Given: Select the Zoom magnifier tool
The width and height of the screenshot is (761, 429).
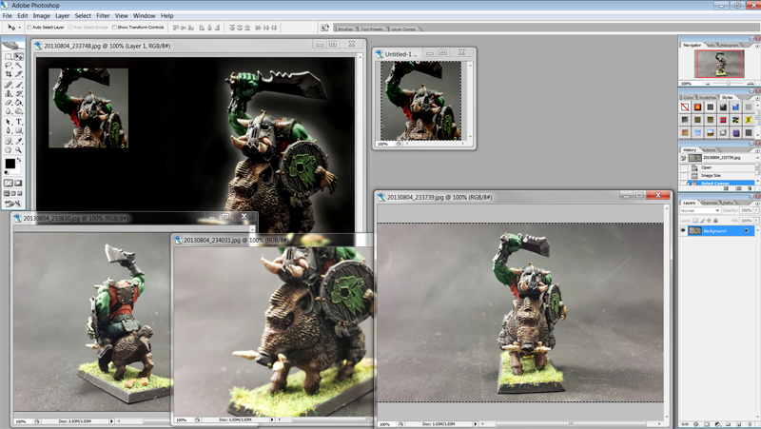Looking at the screenshot, I should coord(18,149).
